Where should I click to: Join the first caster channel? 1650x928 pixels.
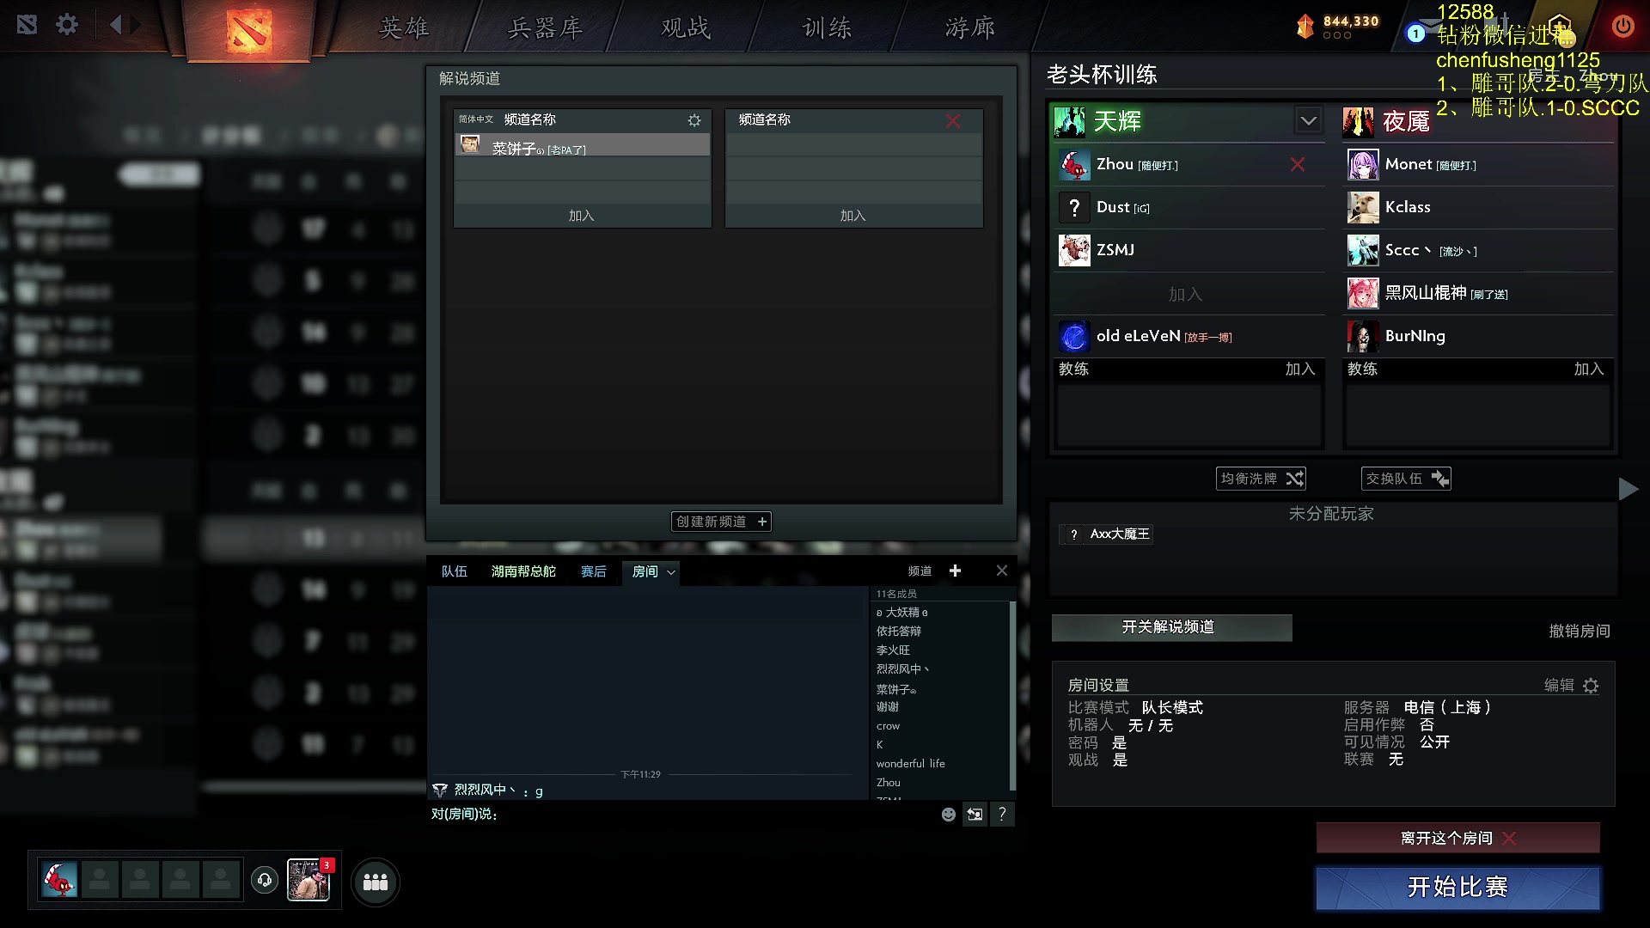[x=582, y=216]
